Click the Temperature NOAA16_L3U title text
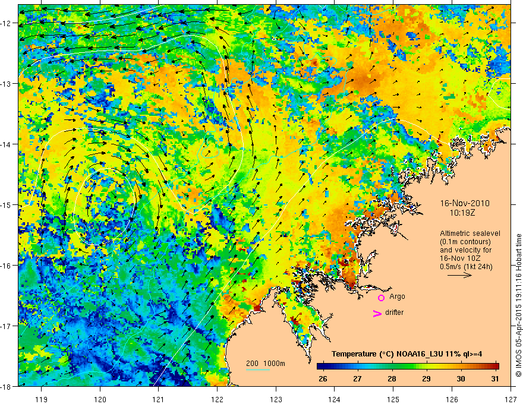The height and width of the screenshot is (404, 523). [x=407, y=354]
